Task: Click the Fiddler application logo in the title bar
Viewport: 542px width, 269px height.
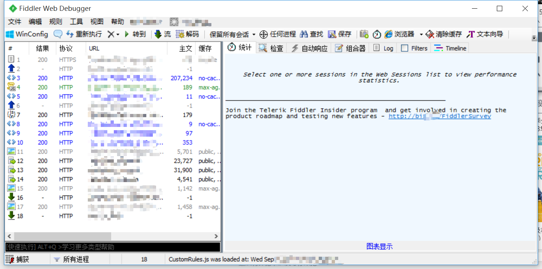Action: (13, 8)
